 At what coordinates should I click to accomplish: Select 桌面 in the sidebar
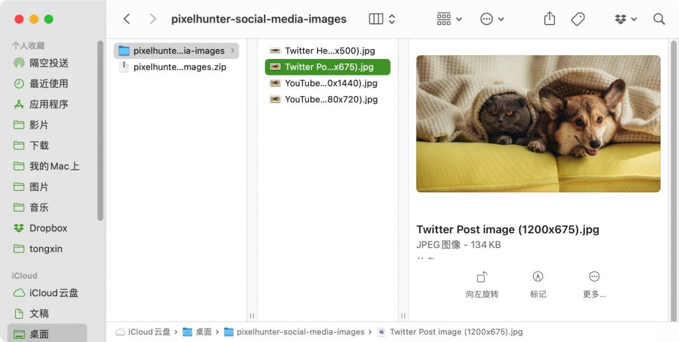click(x=47, y=334)
